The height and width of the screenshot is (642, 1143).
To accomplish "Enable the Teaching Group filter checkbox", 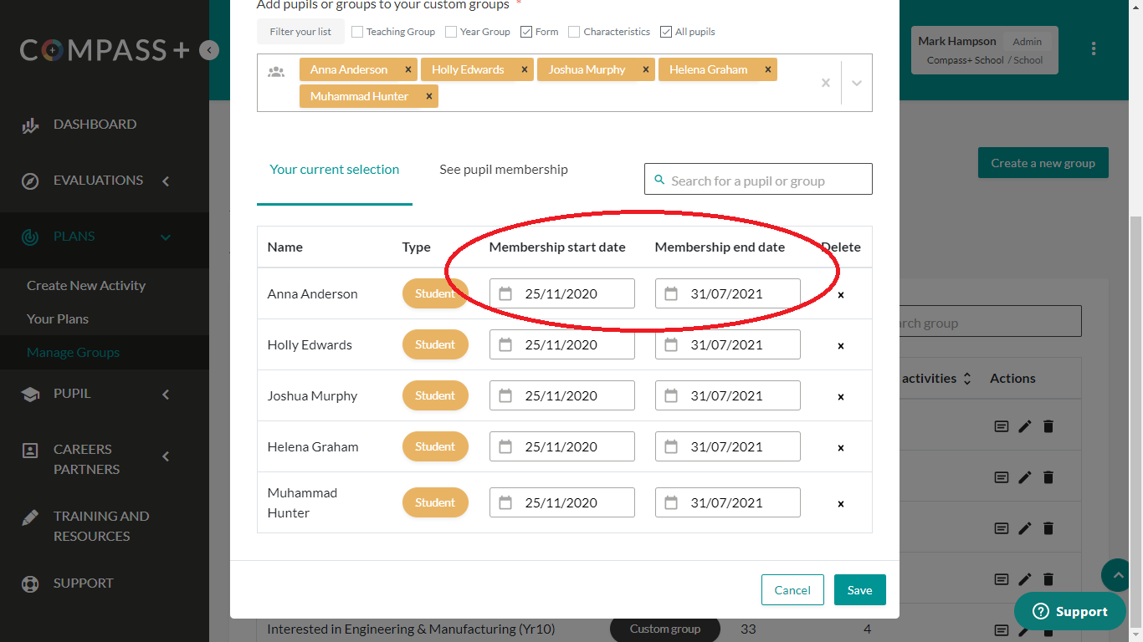I will click(x=357, y=32).
